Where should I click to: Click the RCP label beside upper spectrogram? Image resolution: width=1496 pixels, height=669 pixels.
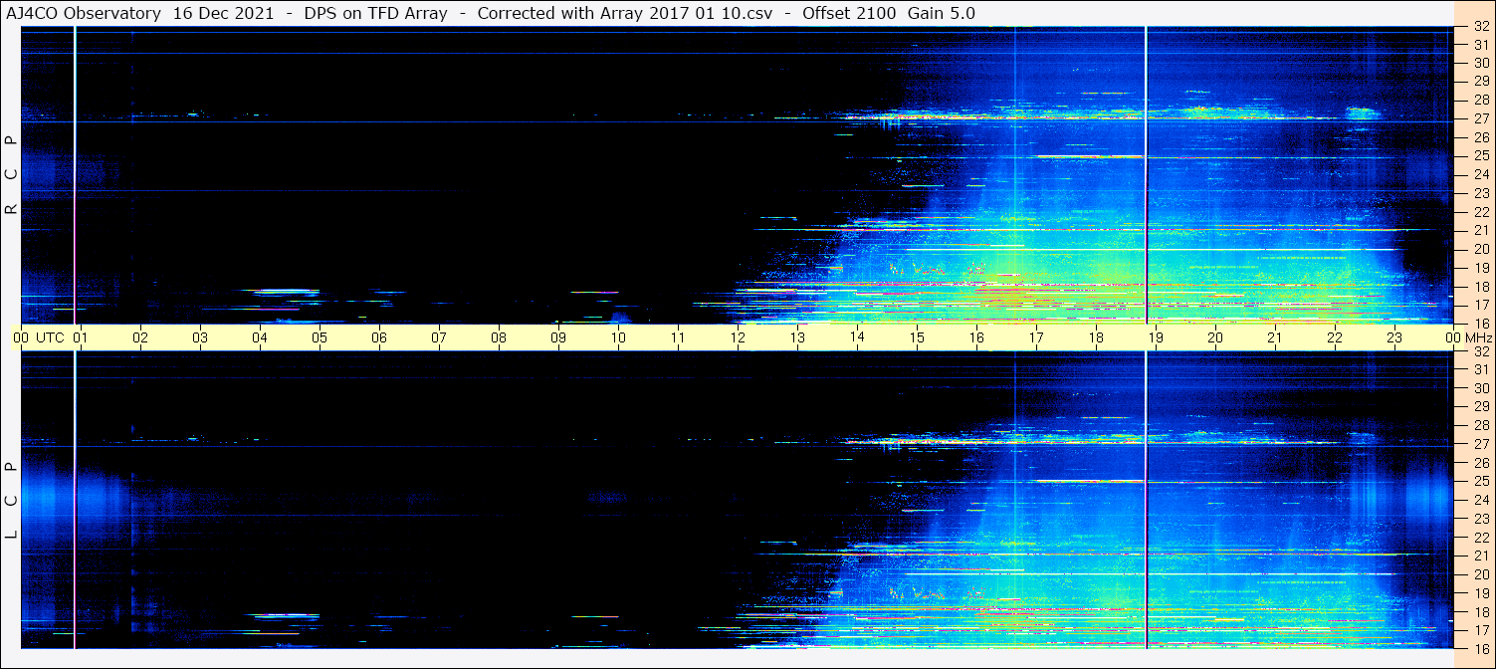coord(11,175)
